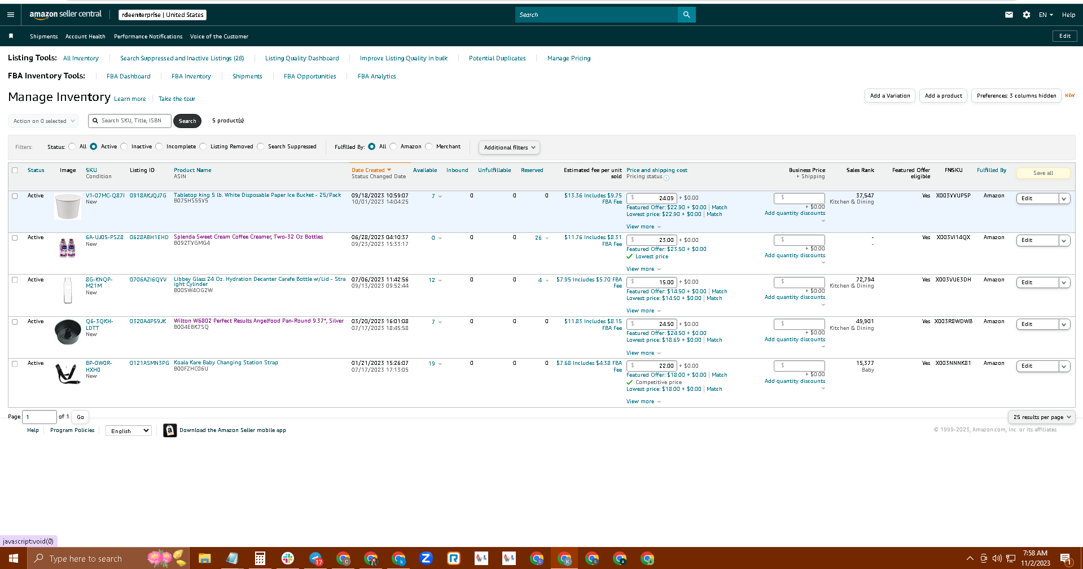1083x569 pixels.
Task: Click the Add a product button
Action: pos(943,96)
